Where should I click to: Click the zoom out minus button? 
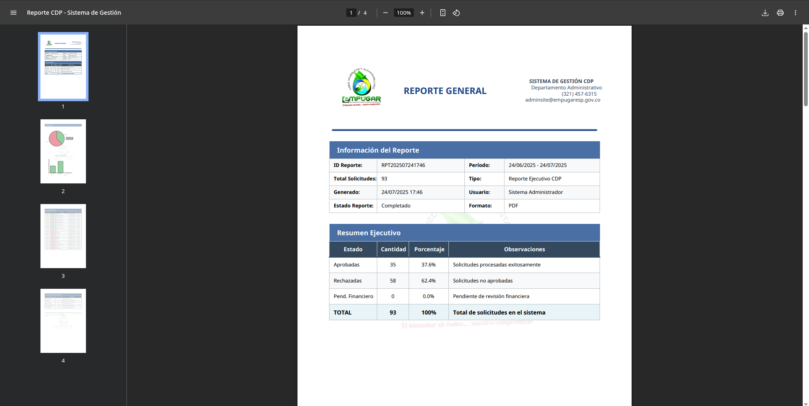tap(385, 13)
